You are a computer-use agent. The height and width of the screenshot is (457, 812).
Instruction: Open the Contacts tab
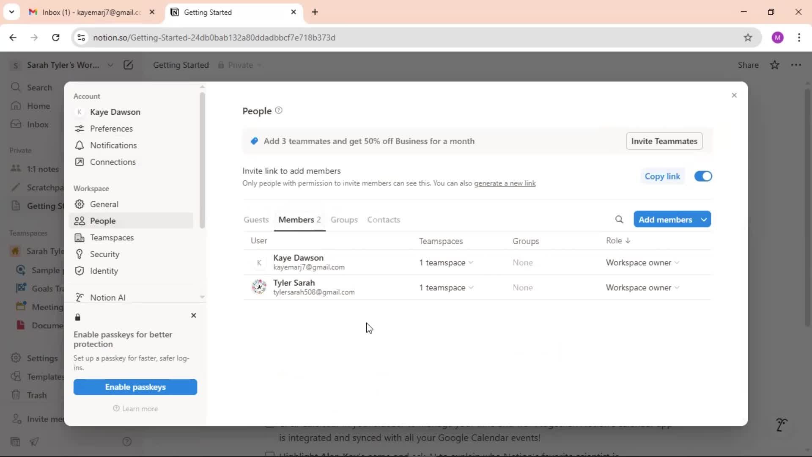pyautogui.click(x=383, y=220)
